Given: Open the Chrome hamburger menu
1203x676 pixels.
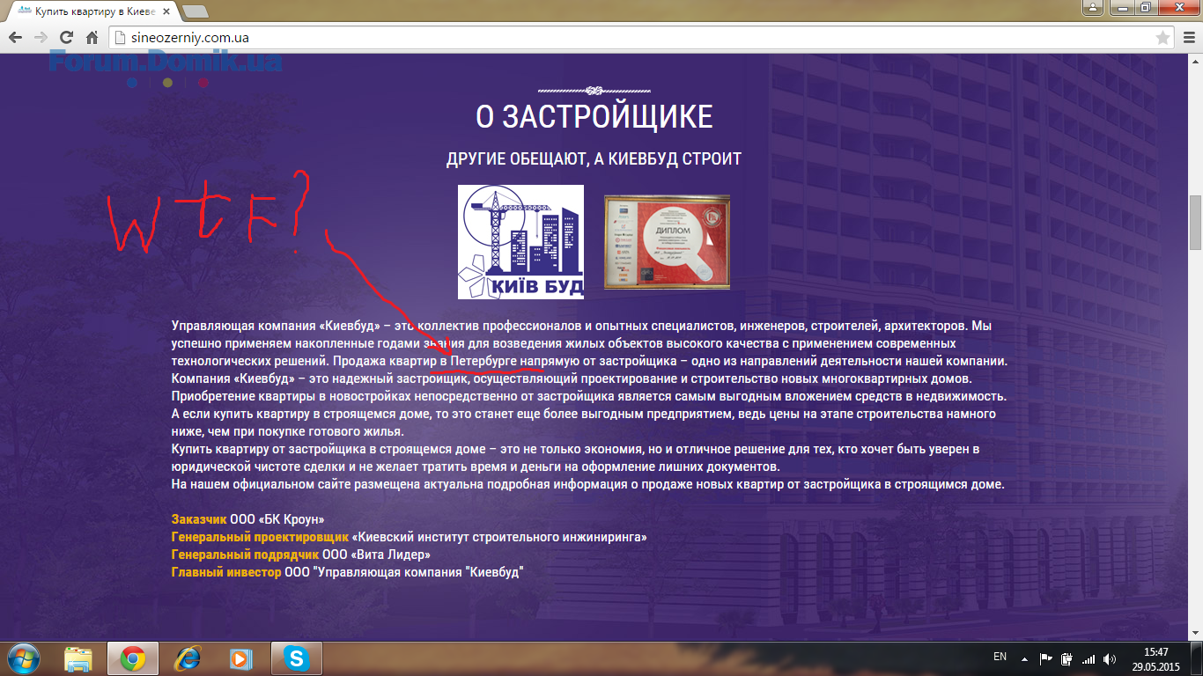Looking at the screenshot, I should [1187, 38].
